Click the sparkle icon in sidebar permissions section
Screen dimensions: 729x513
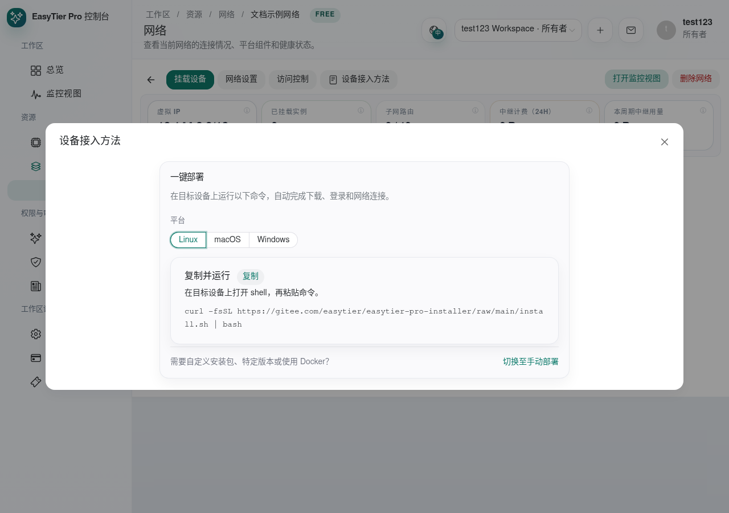[36, 238]
